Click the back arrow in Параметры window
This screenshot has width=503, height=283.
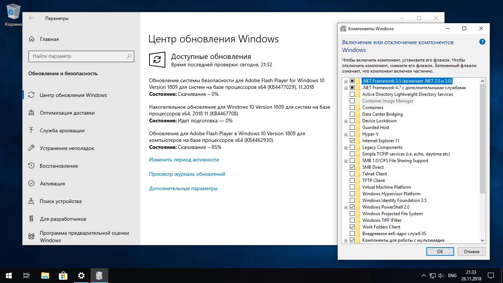click(31, 18)
